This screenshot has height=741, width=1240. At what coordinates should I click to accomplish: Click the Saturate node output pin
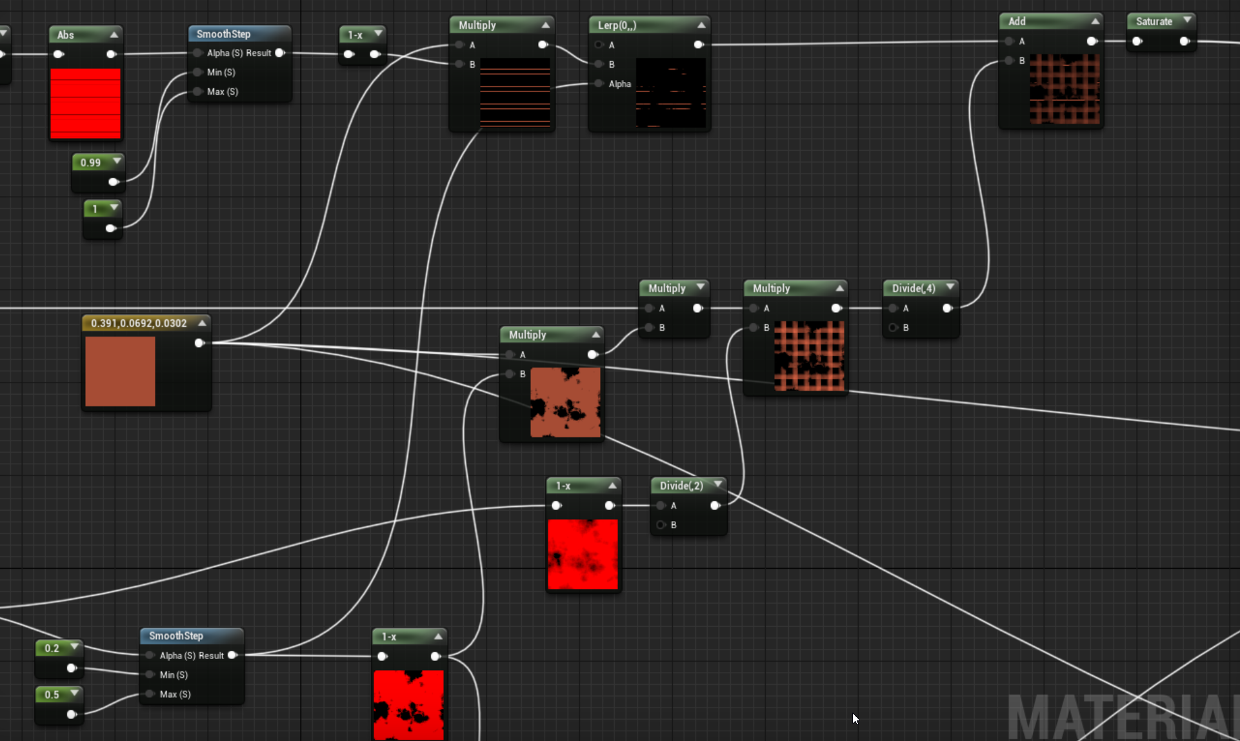1185,41
